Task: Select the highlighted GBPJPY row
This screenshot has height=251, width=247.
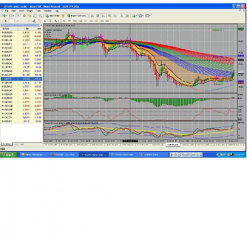Action: [x=21, y=79]
